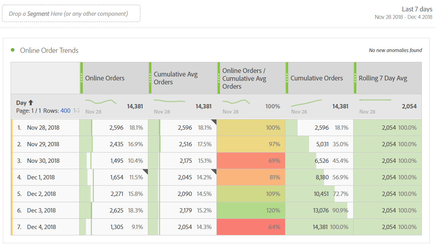
Task: Select the Online Orders / Cumulative Avg Orders header
Action: [244, 78]
